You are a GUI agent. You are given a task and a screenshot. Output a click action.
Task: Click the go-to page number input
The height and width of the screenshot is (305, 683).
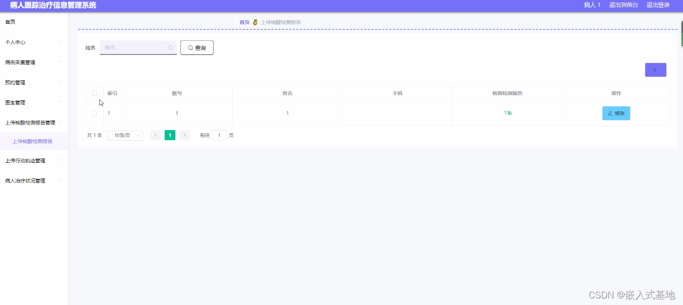tap(219, 135)
